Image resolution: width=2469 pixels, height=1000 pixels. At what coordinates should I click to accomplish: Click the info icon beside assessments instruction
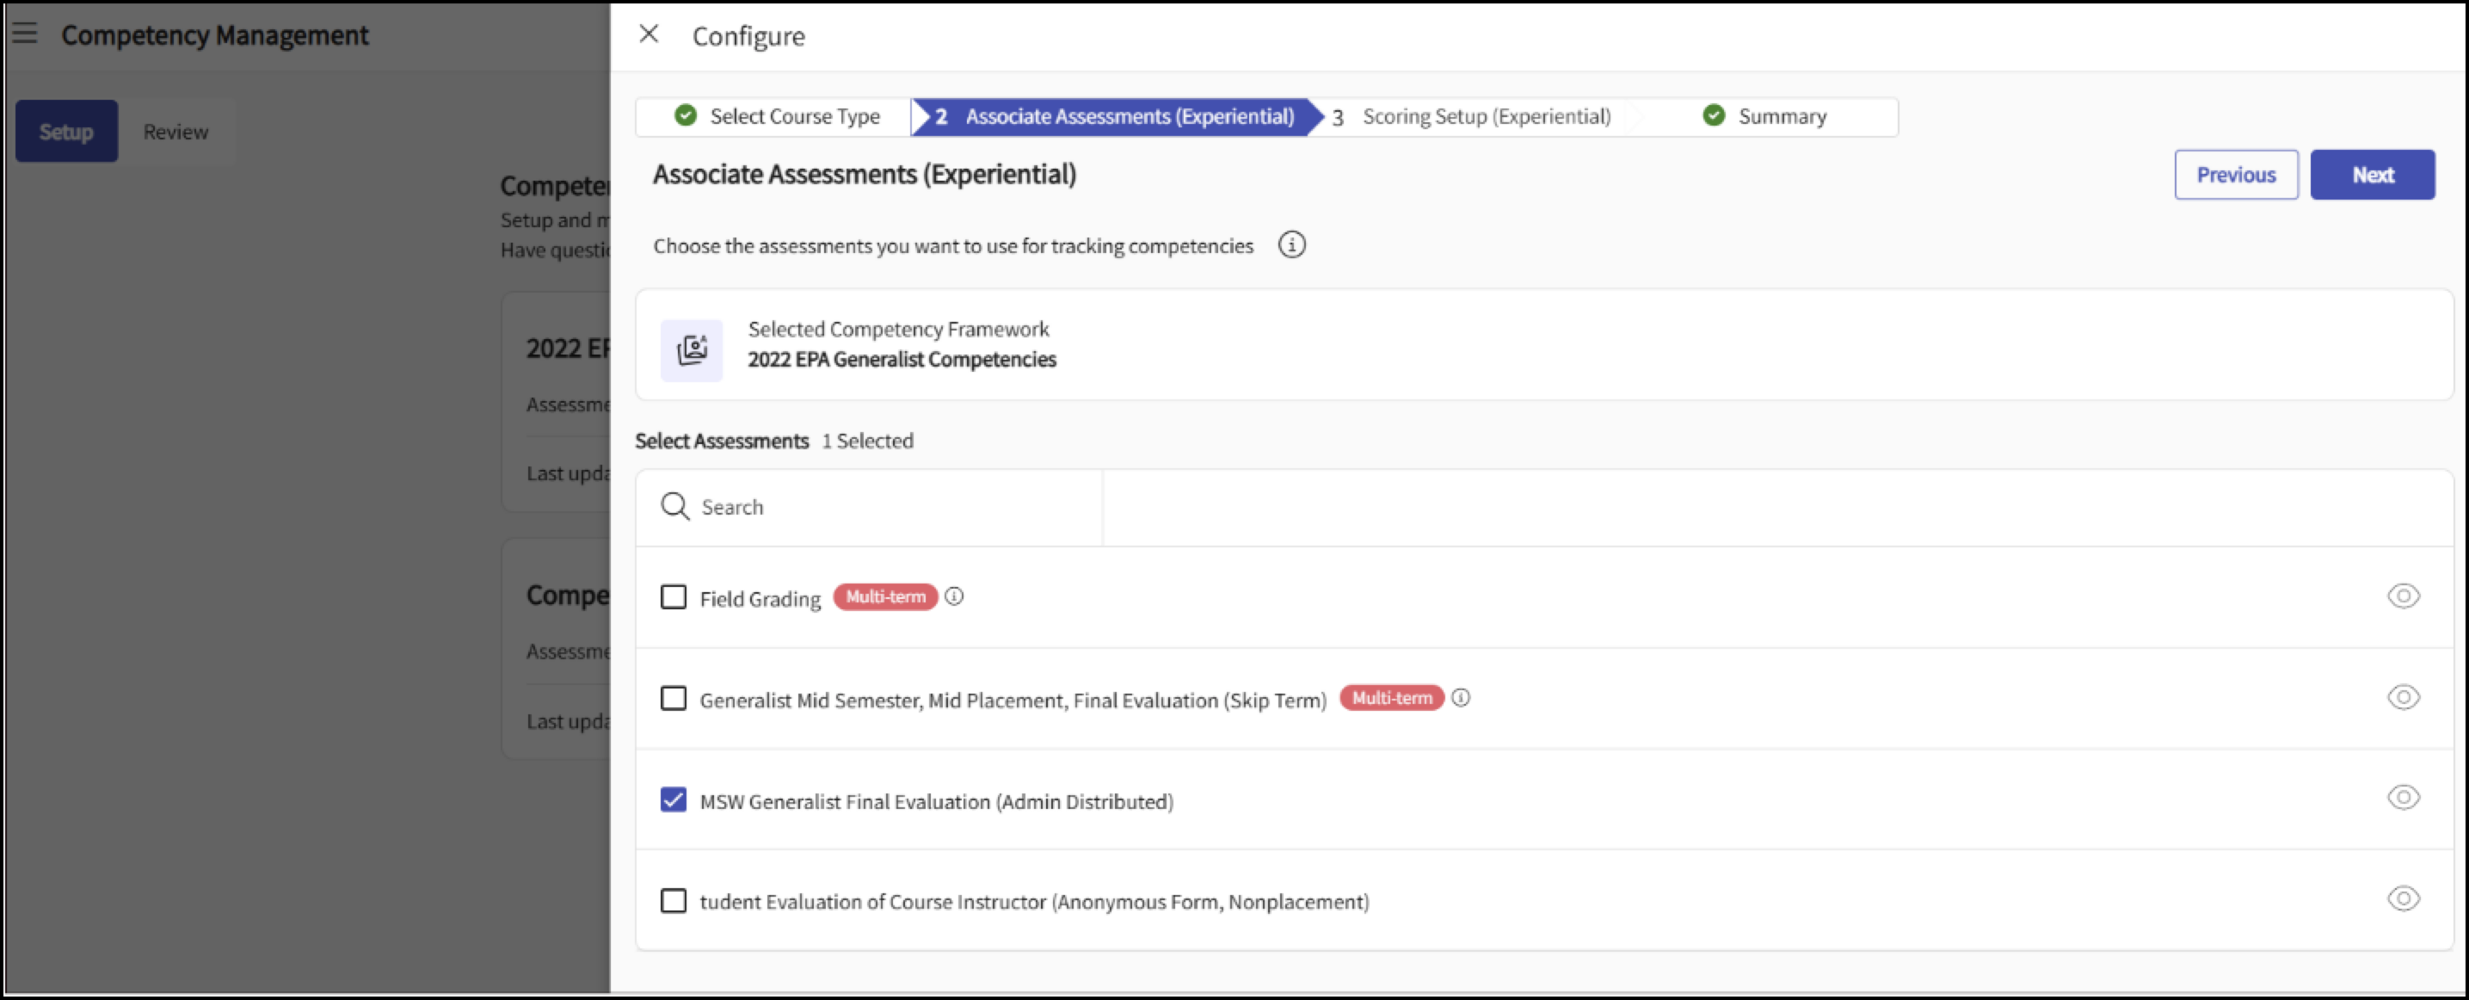[1291, 245]
